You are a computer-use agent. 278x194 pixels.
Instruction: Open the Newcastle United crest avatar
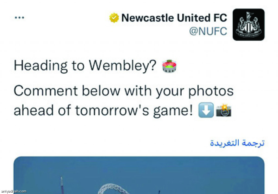[248, 24]
